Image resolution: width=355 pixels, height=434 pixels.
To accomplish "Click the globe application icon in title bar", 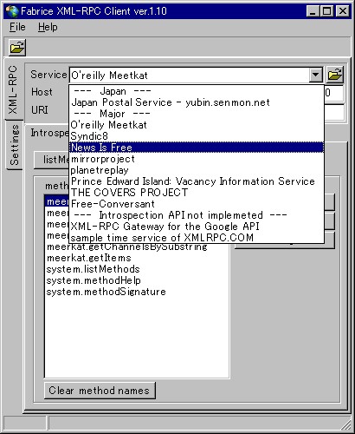I will click(x=12, y=11).
